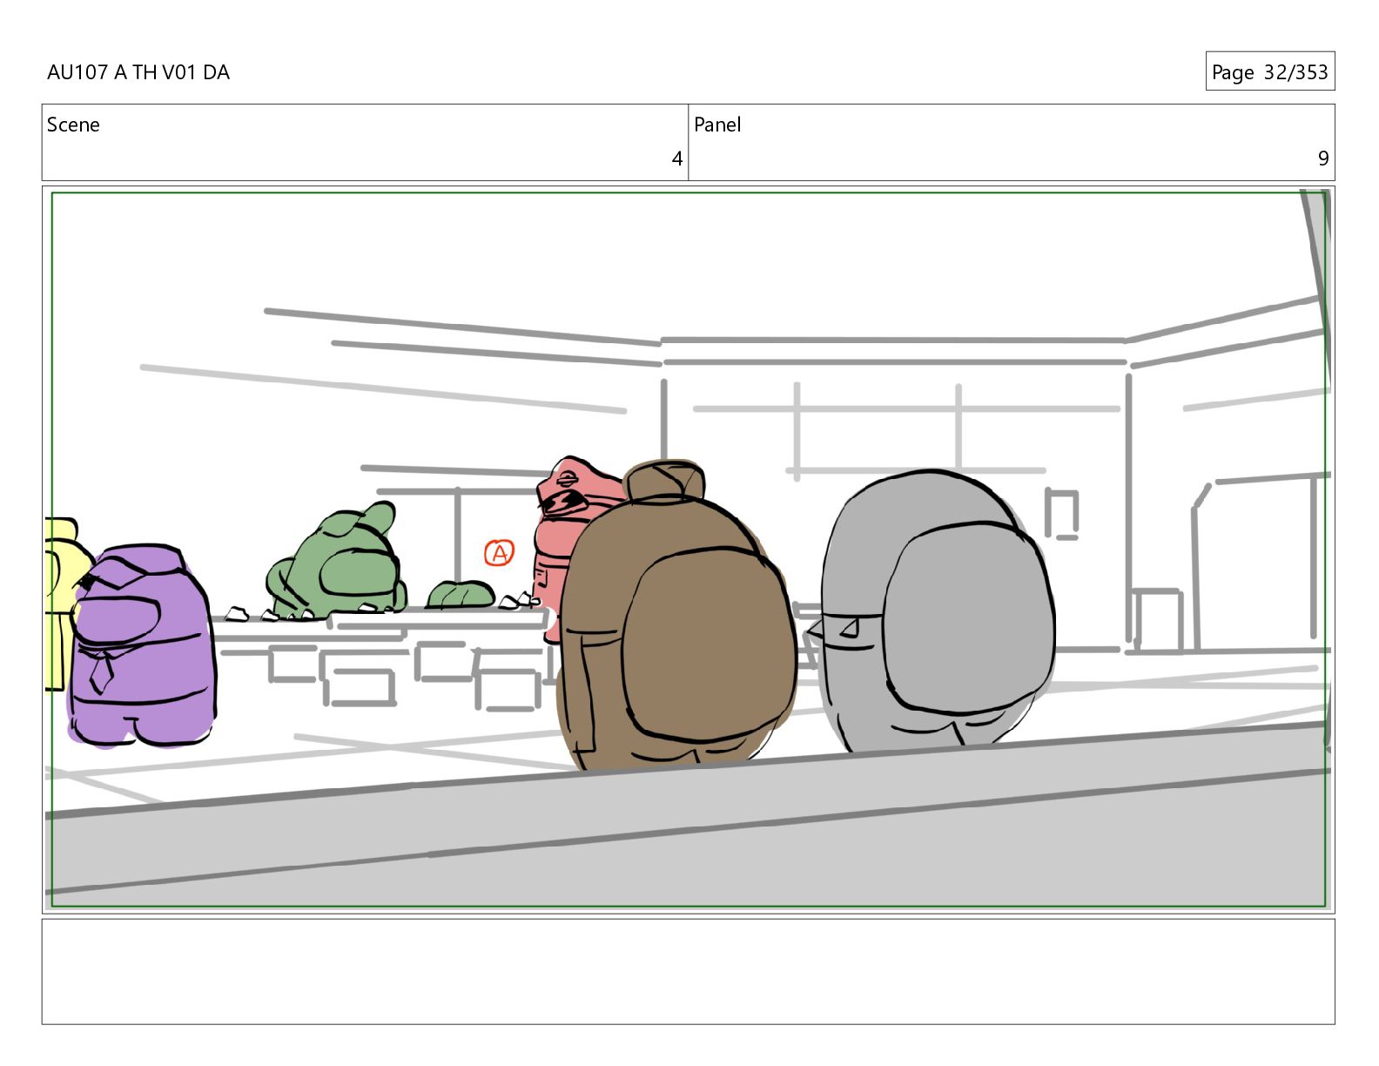Click the yellow crewmate at left edge
Image resolution: width=1379 pixels, height=1066 pixels.
coord(57,601)
